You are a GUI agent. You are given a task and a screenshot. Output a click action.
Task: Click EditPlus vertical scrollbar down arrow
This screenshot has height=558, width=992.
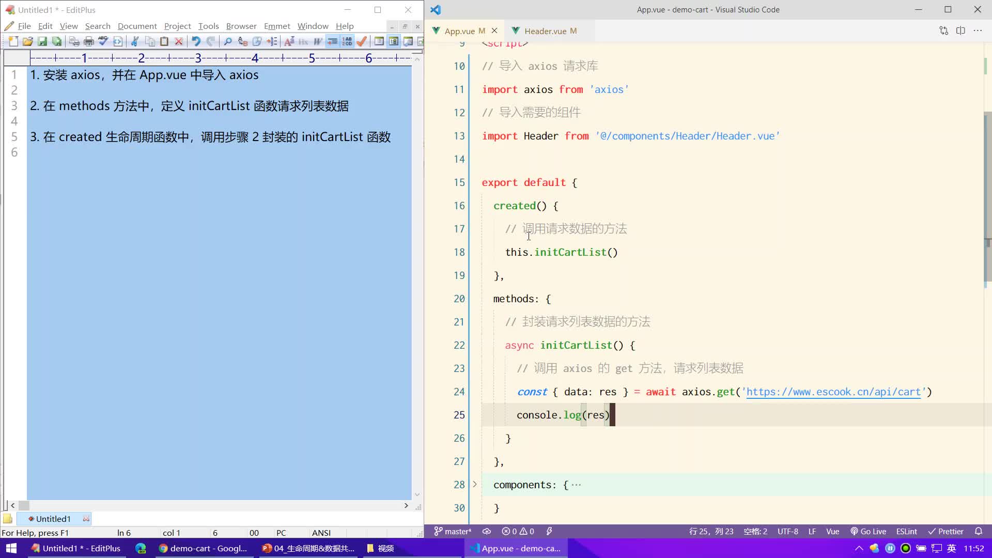[x=417, y=494]
